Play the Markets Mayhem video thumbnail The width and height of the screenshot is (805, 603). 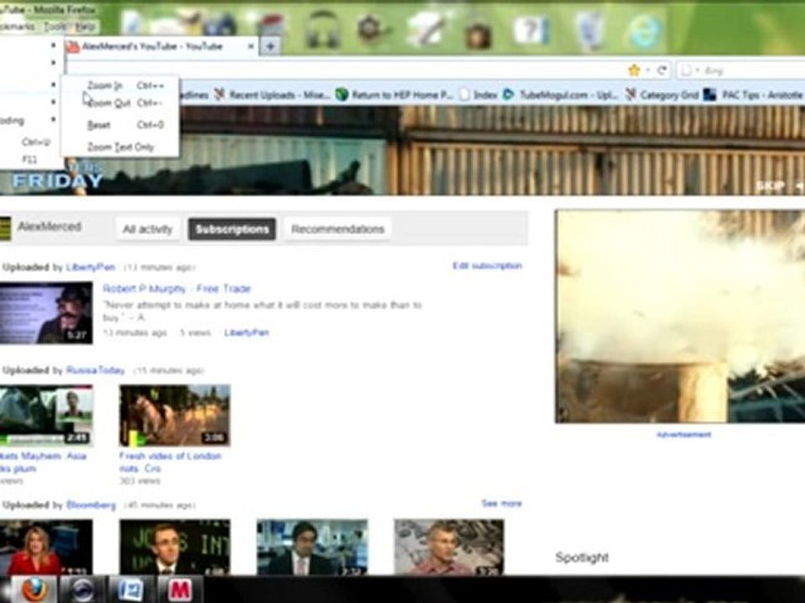coord(46,415)
